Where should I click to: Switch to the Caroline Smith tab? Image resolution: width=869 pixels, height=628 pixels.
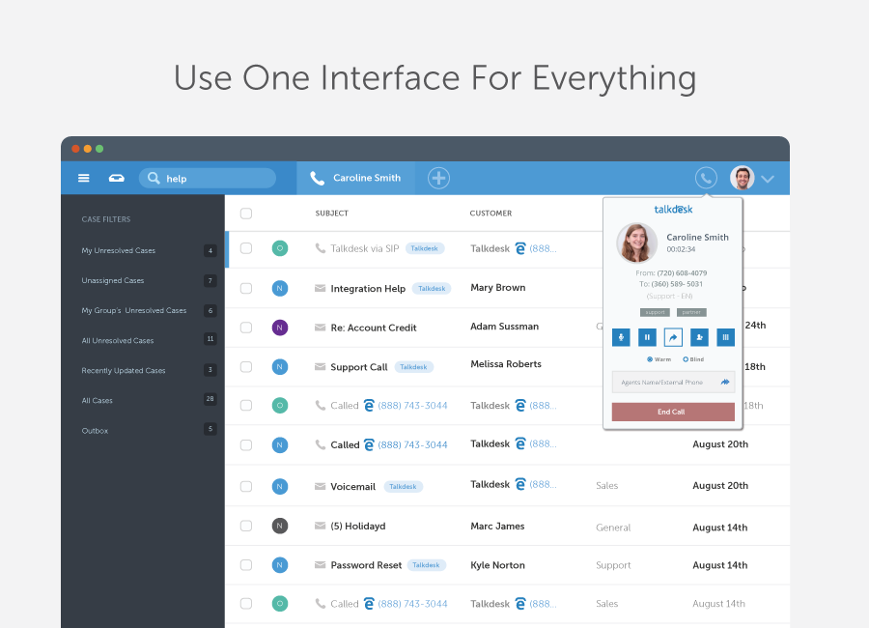tap(355, 178)
